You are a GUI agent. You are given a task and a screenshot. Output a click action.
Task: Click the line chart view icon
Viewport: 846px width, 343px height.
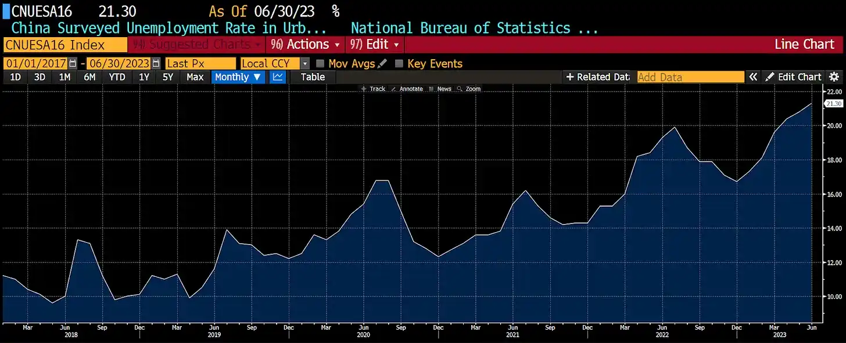coord(278,77)
